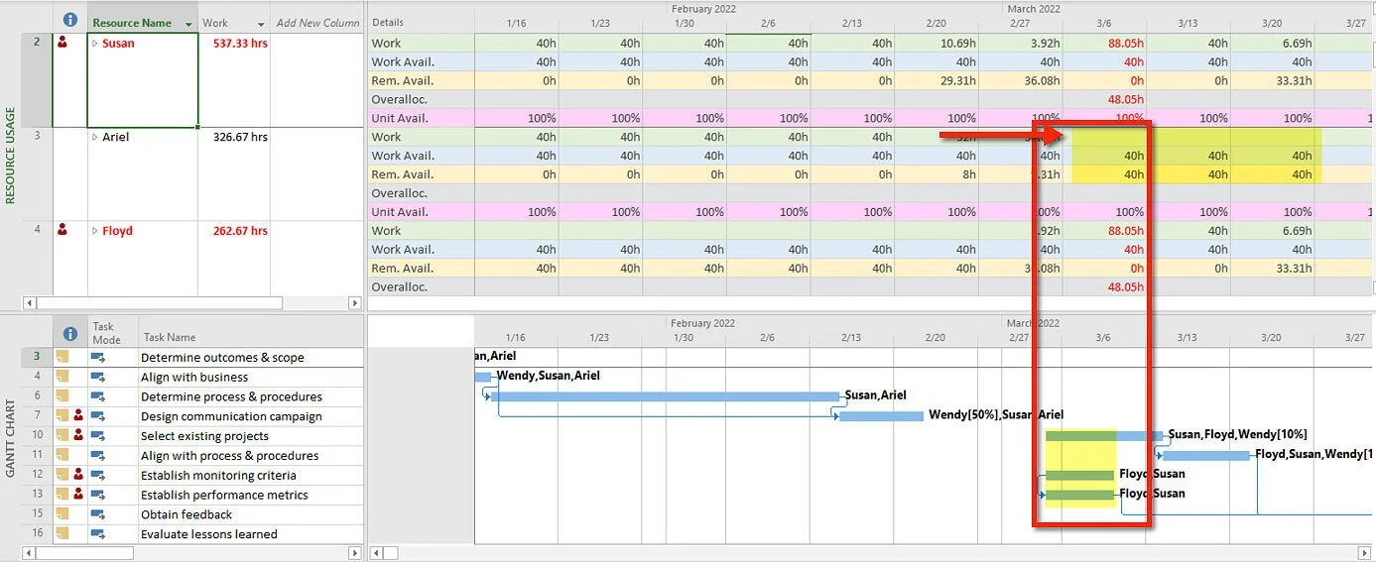The width and height of the screenshot is (1376, 562).
Task: Expand Ariel's assignments with the triangle
Action: click(95, 137)
